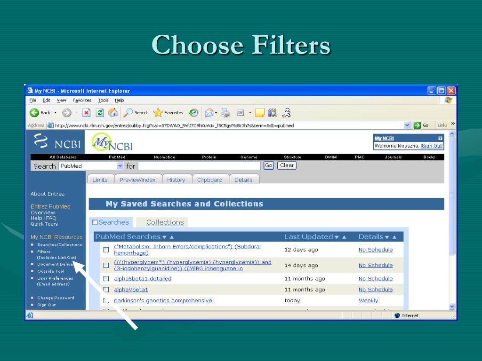The height and width of the screenshot is (361, 482).
Task: Click the Go search button
Action: [268, 165]
